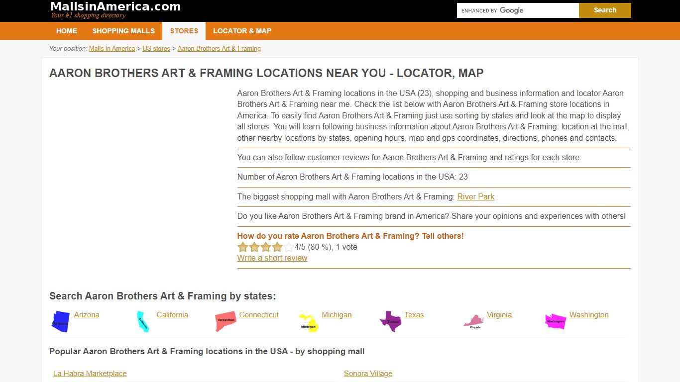
Task: Open the Malls in America breadcrumb link
Action: [112, 48]
